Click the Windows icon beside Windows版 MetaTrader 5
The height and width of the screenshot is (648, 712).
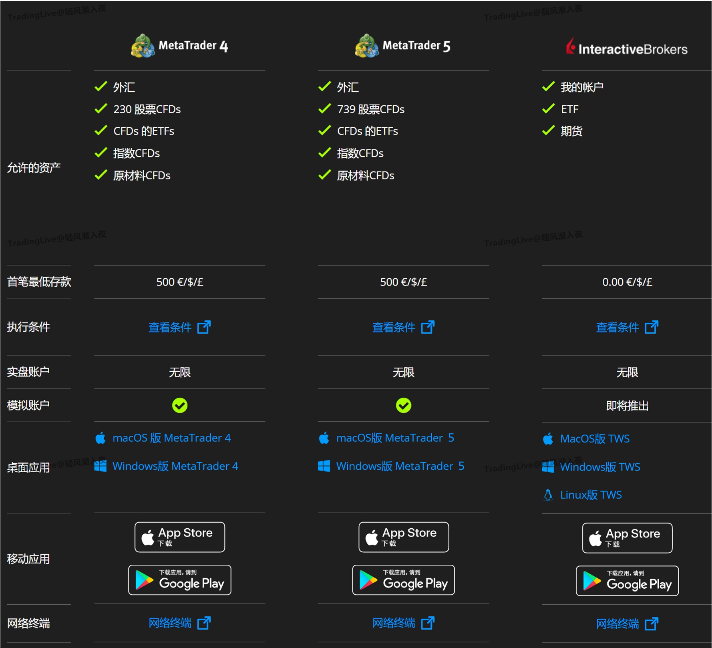click(324, 465)
